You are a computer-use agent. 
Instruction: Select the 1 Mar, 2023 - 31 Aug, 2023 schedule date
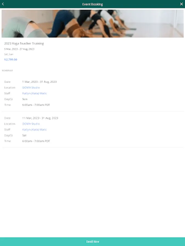pos(39,82)
